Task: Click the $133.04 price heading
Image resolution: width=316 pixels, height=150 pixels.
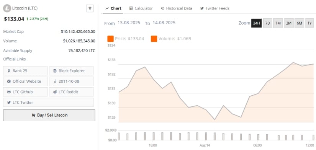Action: click(x=14, y=19)
